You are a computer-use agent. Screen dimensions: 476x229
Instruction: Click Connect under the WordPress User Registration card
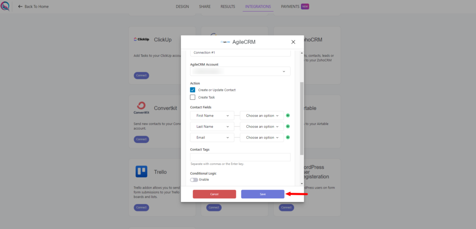pyautogui.click(x=286, y=208)
